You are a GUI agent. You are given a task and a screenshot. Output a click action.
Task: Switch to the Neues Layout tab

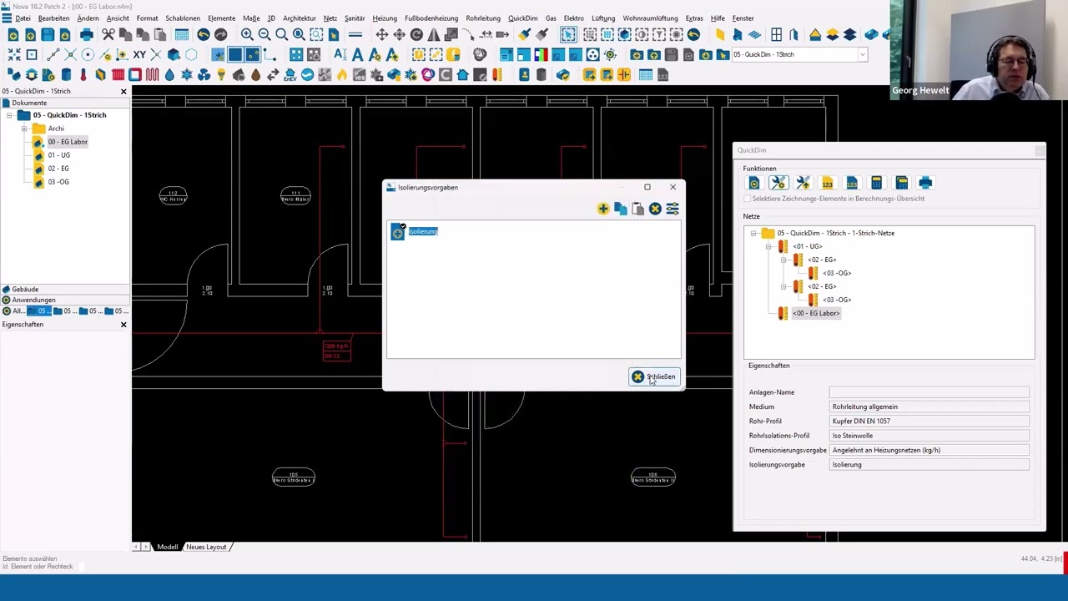(206, 547)
